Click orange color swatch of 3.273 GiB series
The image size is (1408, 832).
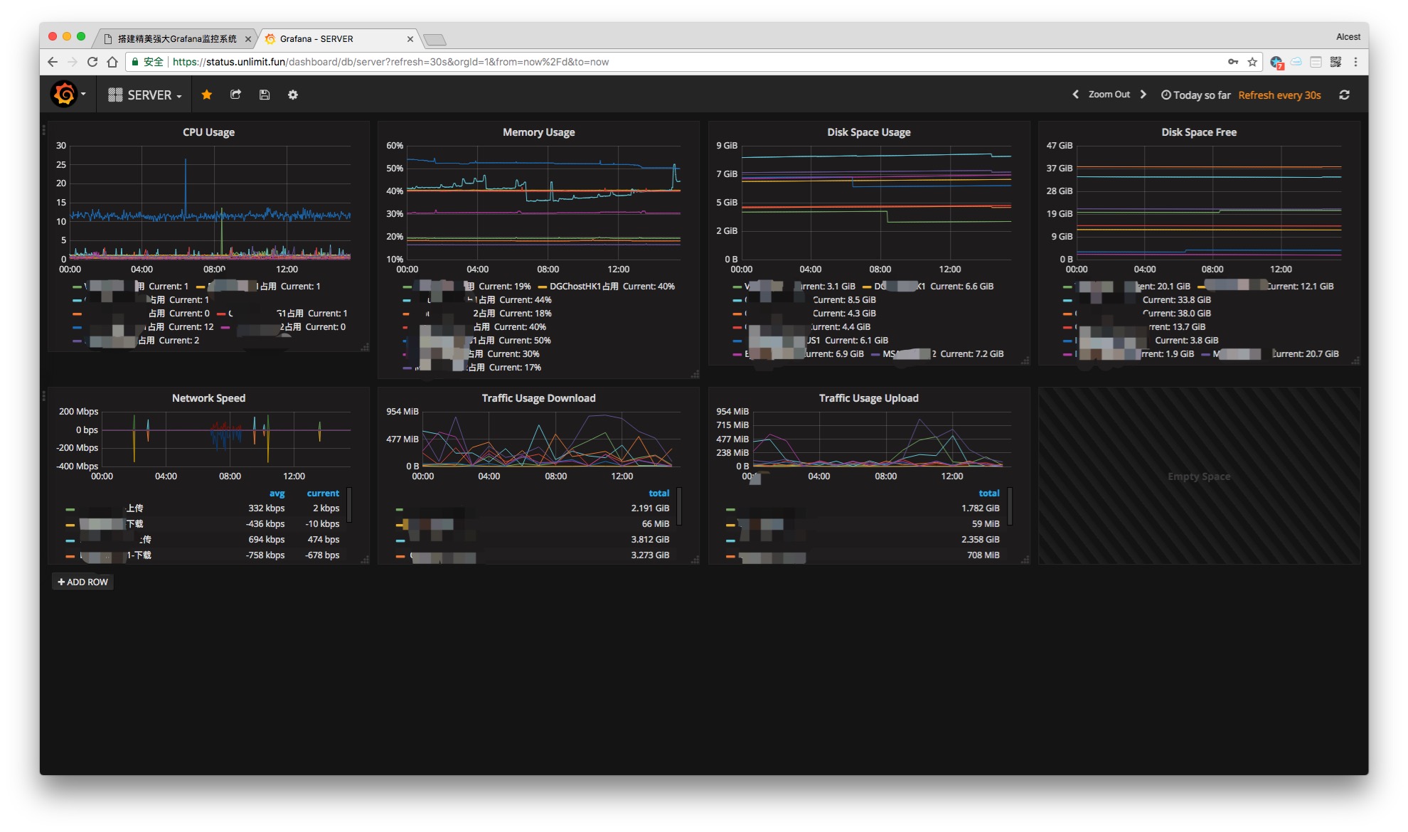[x=400, y=556]
